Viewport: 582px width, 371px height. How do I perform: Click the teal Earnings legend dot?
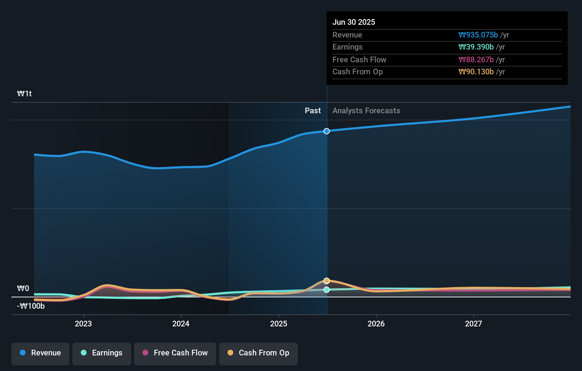point(83,353)
